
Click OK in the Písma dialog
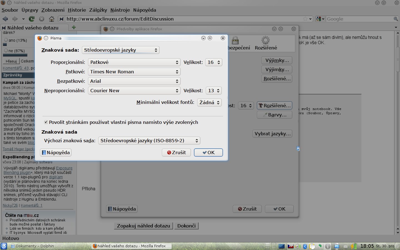coord(208,152)
